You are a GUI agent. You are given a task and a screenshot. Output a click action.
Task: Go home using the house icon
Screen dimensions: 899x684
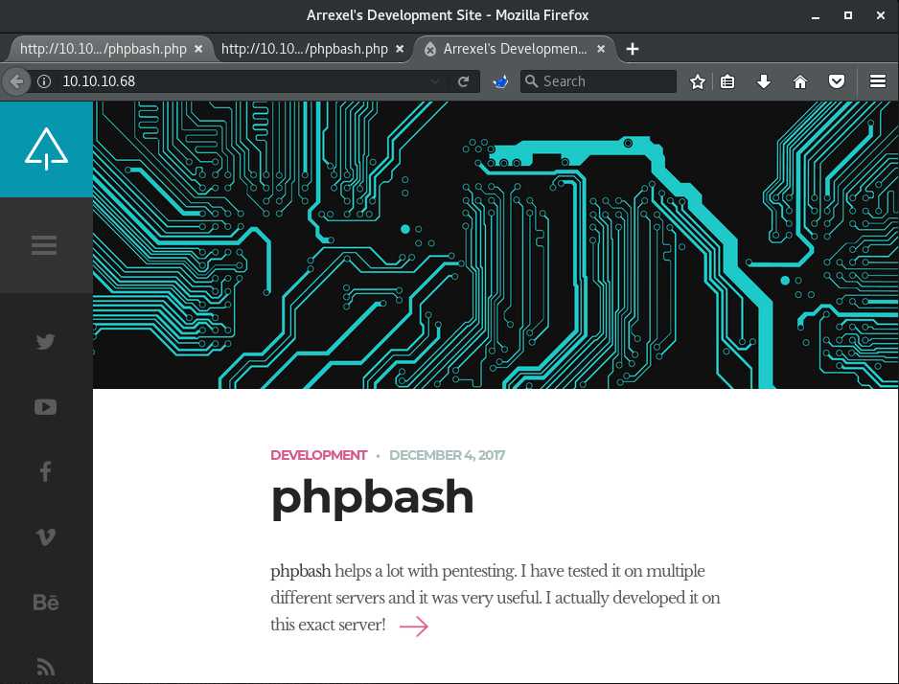[x=800, y=81]
